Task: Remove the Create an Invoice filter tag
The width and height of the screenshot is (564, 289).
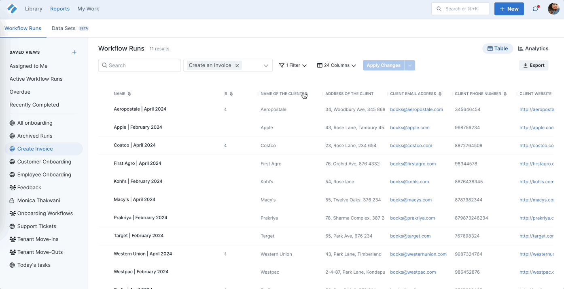Action: coord(237,65)
